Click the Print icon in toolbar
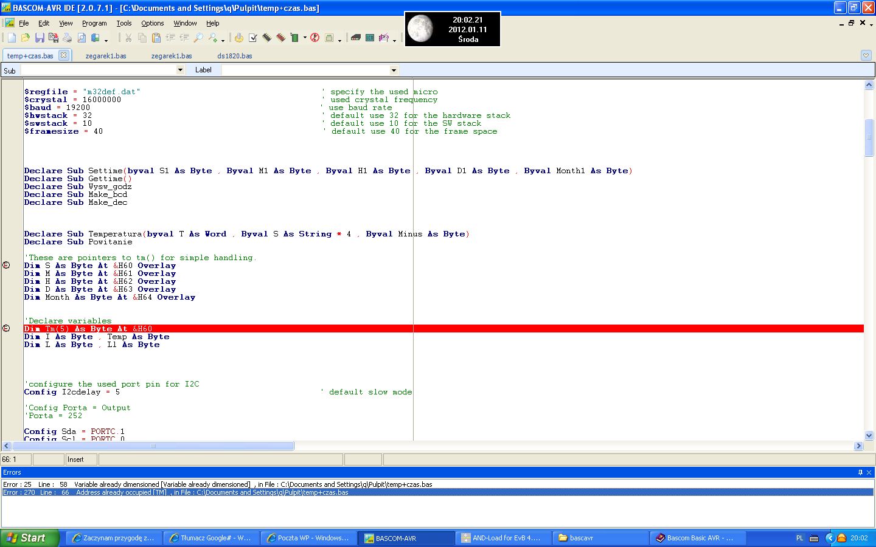 pyautogui.click(x=67, y=38)
